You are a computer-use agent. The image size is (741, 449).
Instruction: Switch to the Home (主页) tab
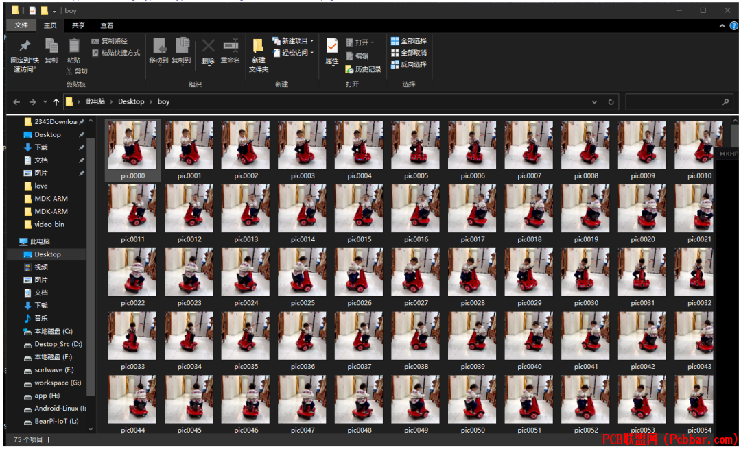[x=50, y=25]
